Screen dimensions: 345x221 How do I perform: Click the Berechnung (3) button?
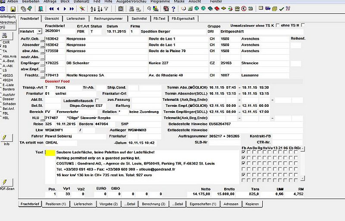pos(154,204)
